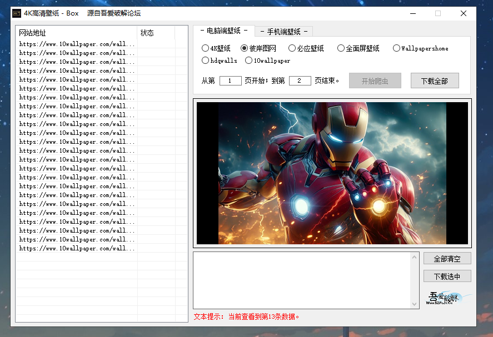Click the 网站地址 column header

(76, 33)
